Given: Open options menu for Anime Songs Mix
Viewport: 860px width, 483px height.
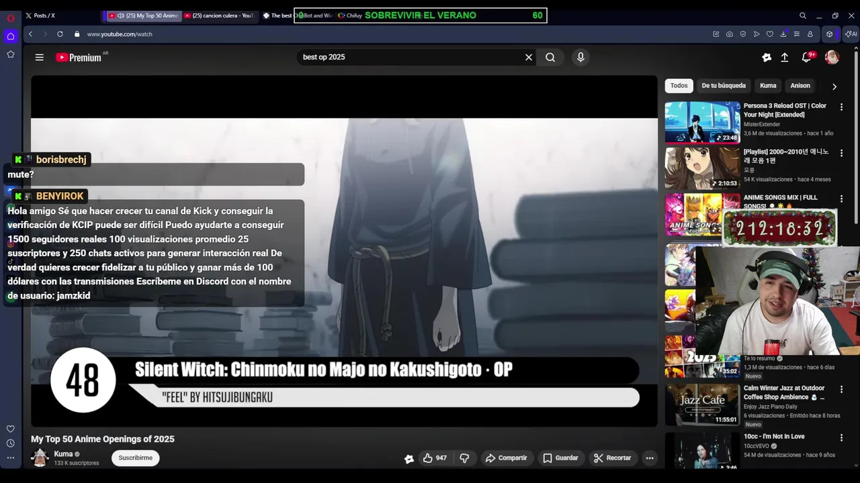Looking at the screenshot, I should pyautogui.click(x=841, y=199).
